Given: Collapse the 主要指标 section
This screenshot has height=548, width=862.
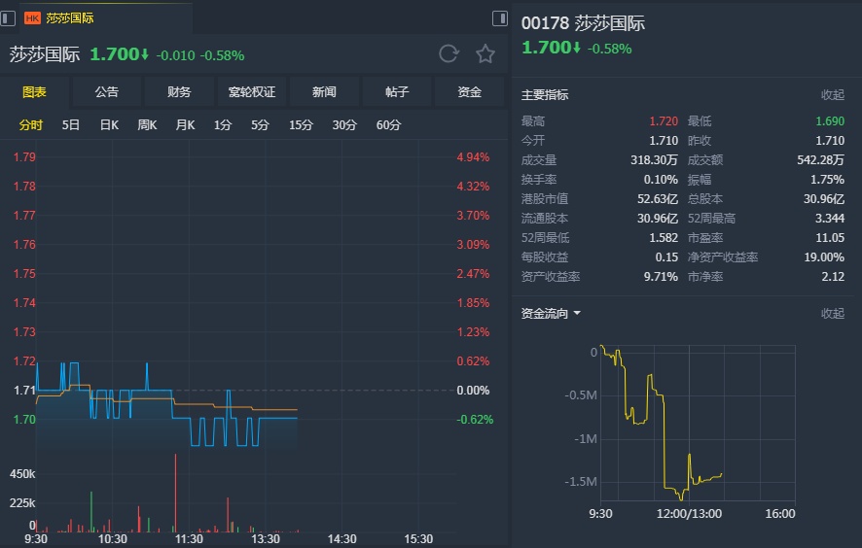Looking at the screenshot, I should click(832, 95).
